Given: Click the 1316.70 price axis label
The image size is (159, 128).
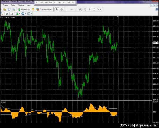Looking at the screenshot, I should pos(156,52).
